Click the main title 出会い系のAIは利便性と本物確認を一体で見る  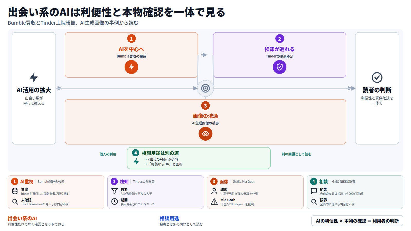[x=117, y=12]
